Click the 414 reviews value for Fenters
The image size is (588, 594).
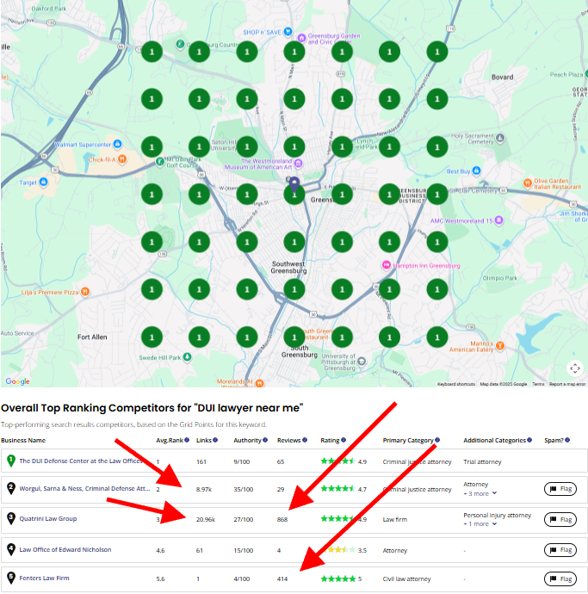click(x=282, y=579)
